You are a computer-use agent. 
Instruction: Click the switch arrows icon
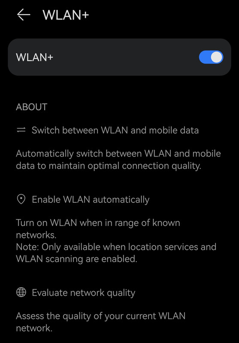pos(21,130)
